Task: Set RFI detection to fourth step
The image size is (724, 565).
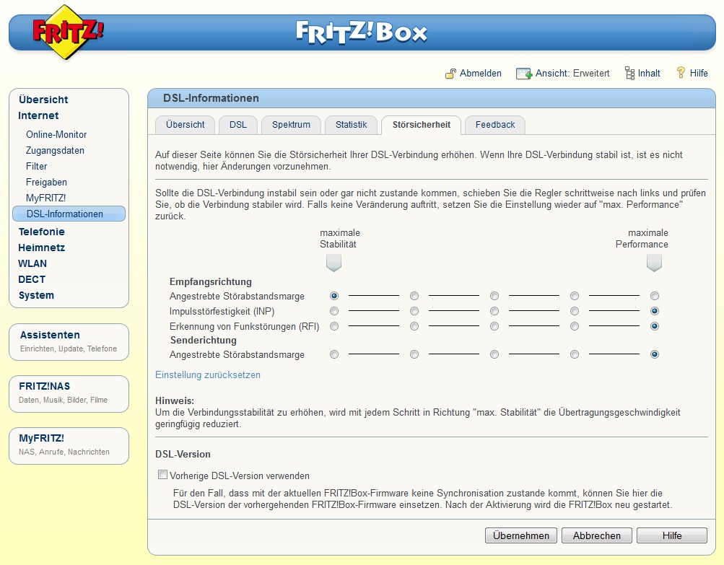Action: pos(575,326)
